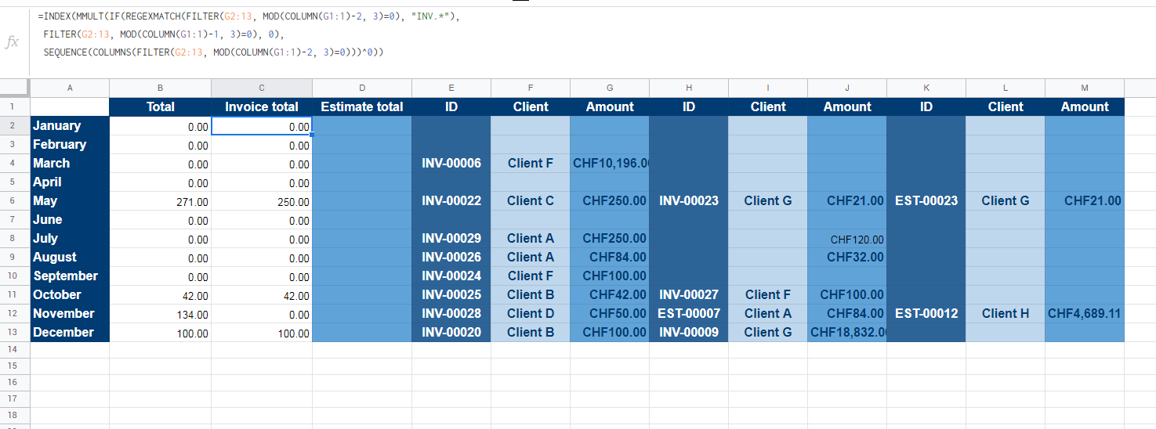The height and width of the screenshot is (429, 1156).
Task: Select cell 'EST-00023'
Action: click(926, 200)
